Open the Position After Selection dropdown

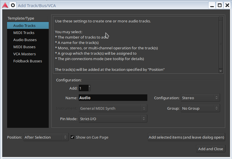[46, 137]
